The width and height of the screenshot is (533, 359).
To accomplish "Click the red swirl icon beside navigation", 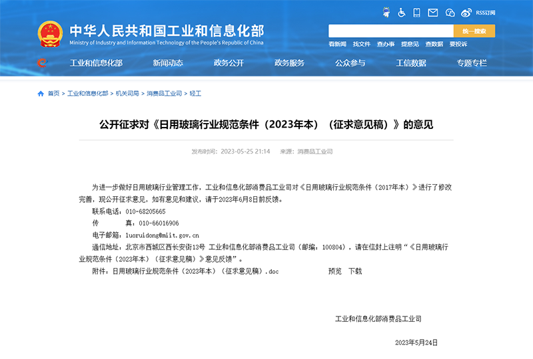I will point(42,62).
